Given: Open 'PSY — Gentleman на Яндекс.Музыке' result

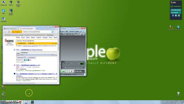Looking at the screenshot, I should point(29,50).
